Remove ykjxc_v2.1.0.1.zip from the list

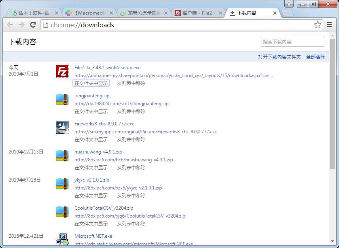[131, 195]
